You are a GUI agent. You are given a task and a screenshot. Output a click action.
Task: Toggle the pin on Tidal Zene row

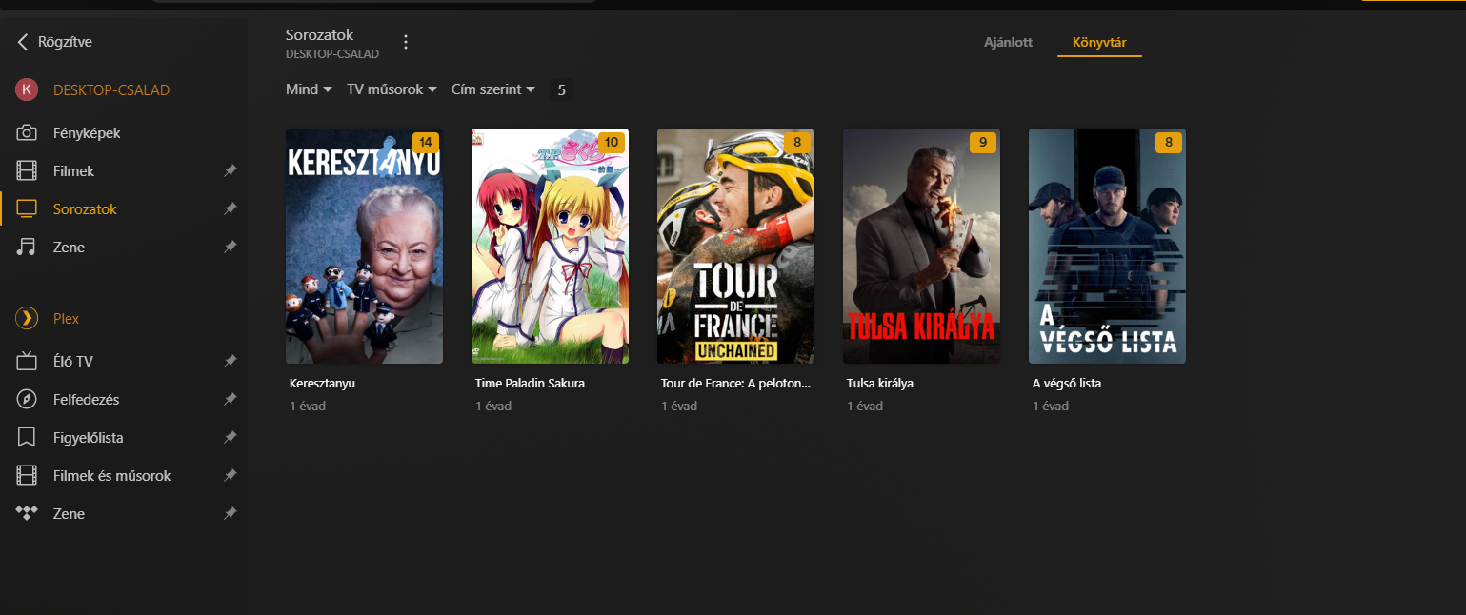coord(230,514)
